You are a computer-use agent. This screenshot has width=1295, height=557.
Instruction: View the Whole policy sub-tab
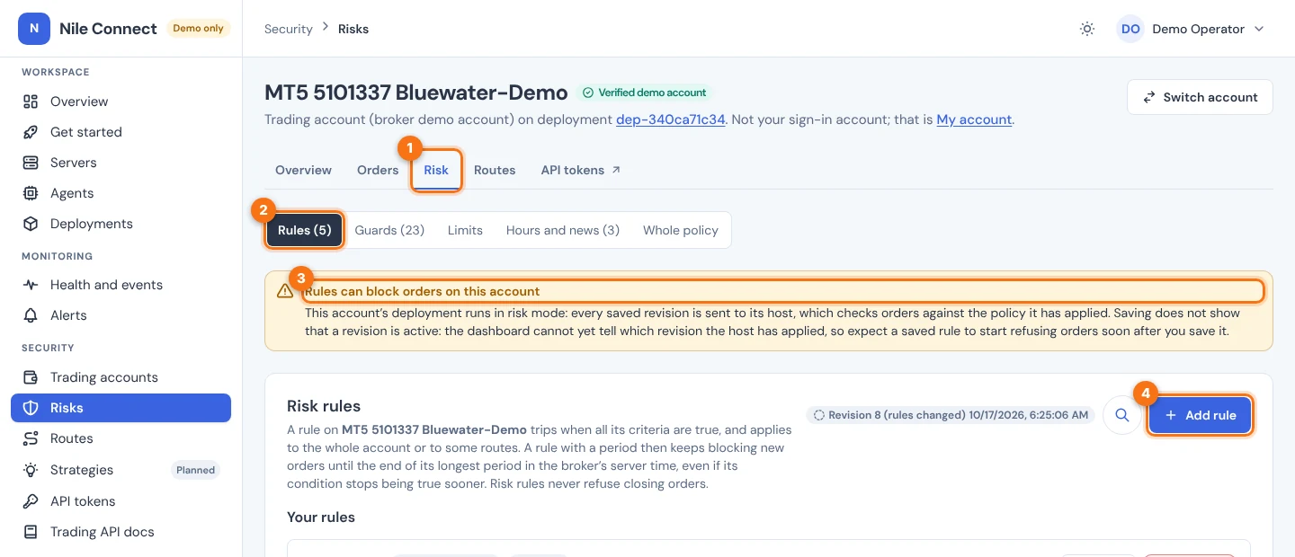point(681,230)
